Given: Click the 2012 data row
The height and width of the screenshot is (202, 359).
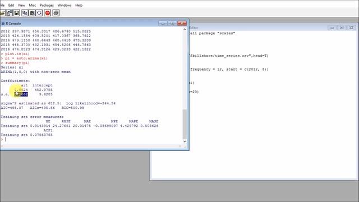Looking at the screenshot, I should coord(46,31).
